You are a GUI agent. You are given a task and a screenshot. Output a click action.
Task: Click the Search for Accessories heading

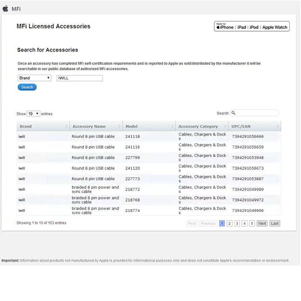point(47,50)
